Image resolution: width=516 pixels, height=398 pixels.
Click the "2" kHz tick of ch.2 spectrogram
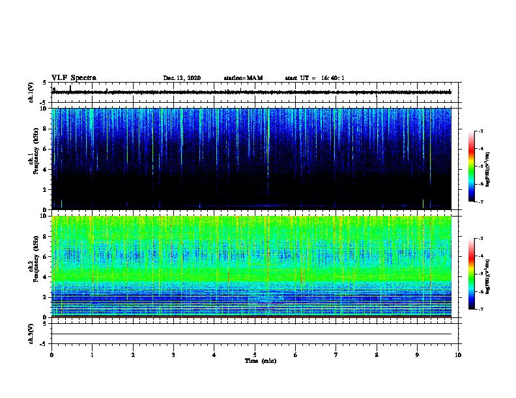coord(45,297)
